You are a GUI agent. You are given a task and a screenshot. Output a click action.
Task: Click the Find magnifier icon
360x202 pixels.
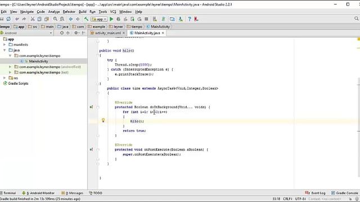(55, 19)
